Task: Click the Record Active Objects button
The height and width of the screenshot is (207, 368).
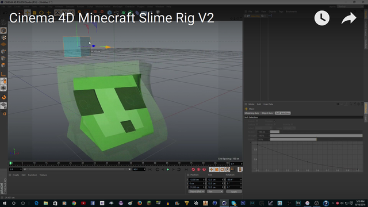Action: [193, 170]
